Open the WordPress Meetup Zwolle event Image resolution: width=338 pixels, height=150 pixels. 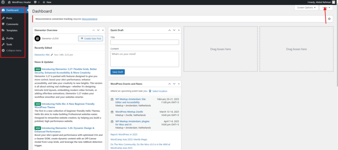(x=129, y=112)
